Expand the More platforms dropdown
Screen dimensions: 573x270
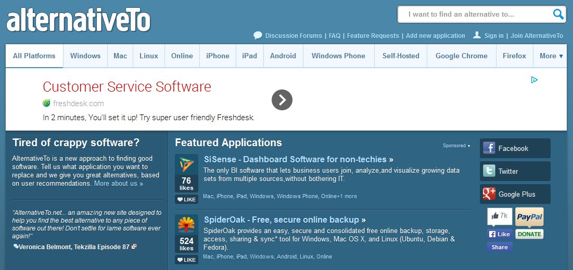tap(551, 56)
